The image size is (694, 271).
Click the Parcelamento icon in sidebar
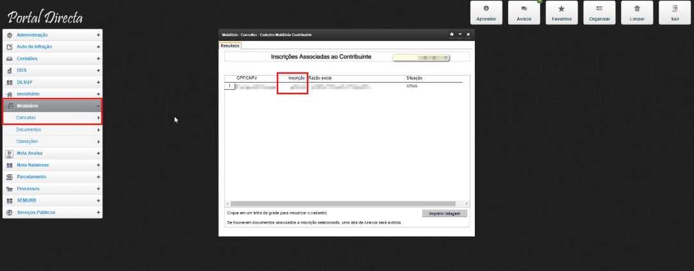[x=10, y=177]
